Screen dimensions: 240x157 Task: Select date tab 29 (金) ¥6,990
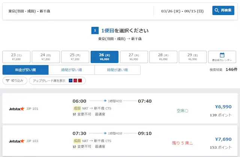192,57
